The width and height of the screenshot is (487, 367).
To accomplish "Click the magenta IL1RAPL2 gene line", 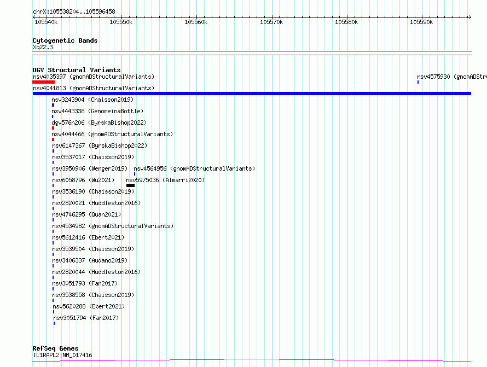I will click(x=252, y=360).
